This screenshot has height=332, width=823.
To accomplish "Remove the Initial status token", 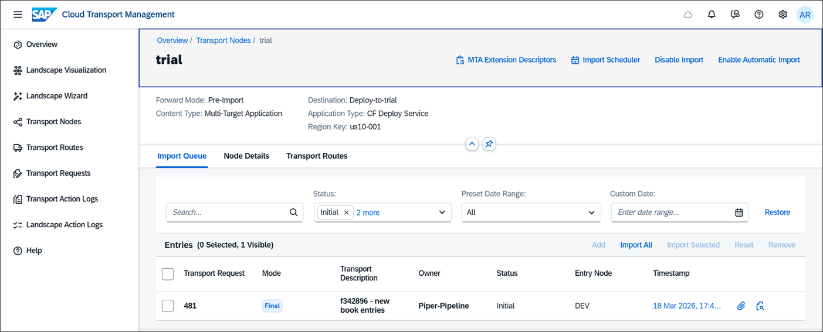I will pos(346,213).
